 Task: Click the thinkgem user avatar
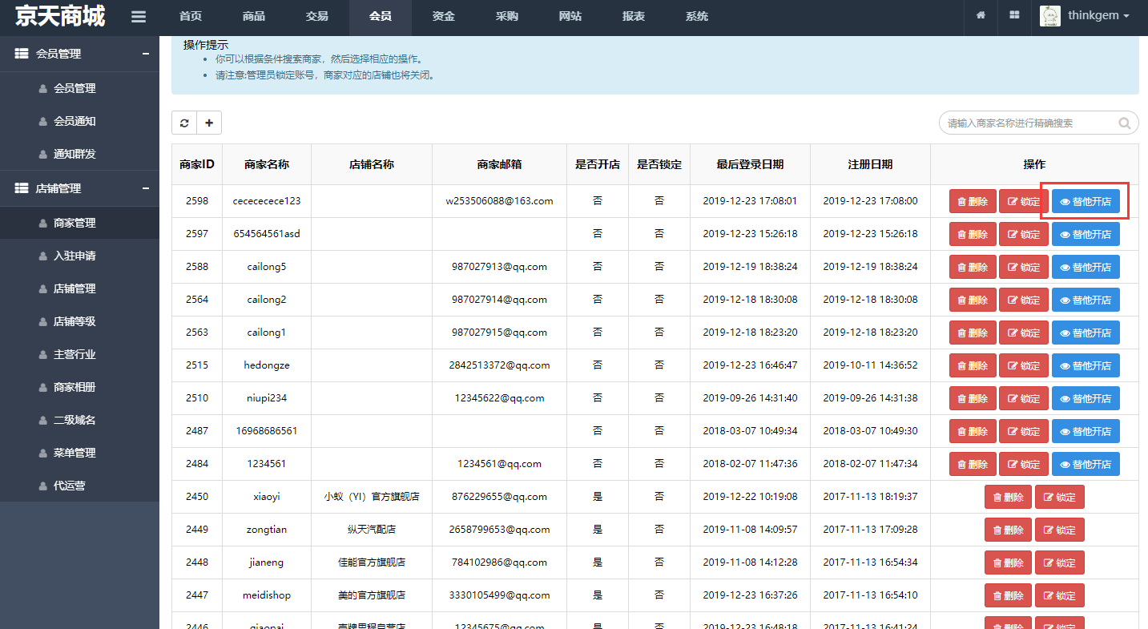pos(1050,16)
